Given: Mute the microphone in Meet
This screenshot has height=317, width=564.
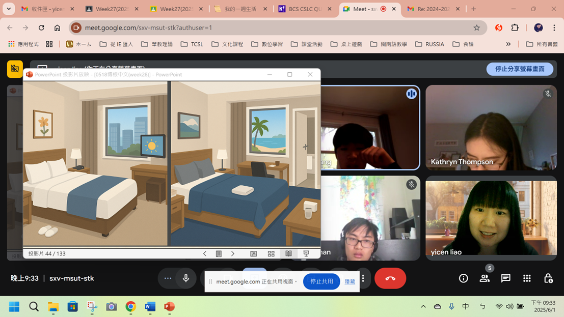Looking at the screenshot, I should tap(186, 278).
